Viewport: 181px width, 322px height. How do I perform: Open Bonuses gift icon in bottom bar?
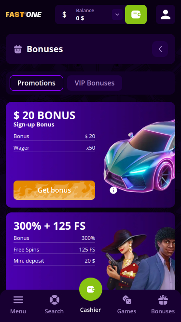click(163, 300)
